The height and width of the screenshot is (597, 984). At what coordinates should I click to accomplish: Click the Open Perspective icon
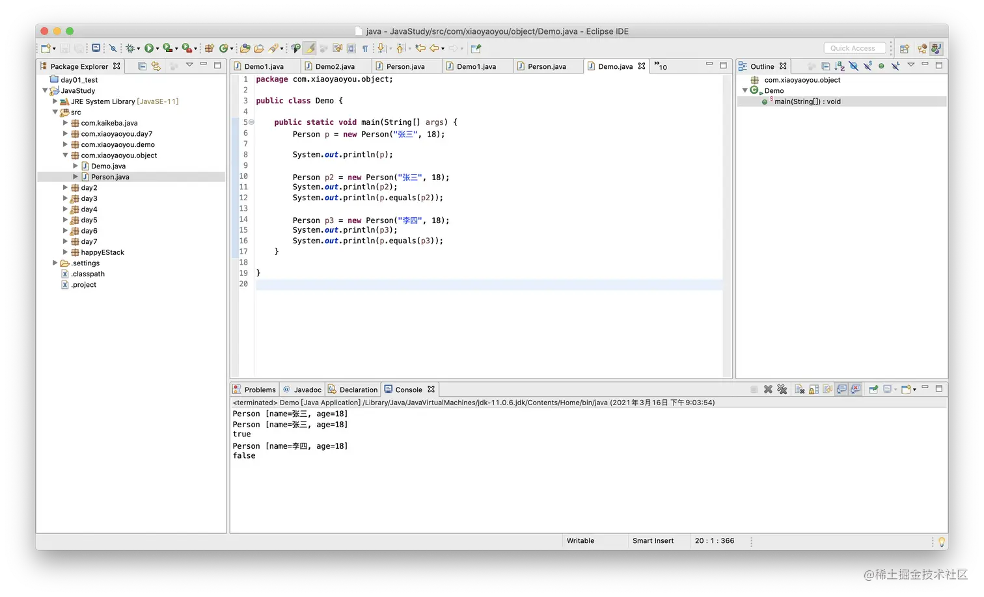click(x=905, y=48)
